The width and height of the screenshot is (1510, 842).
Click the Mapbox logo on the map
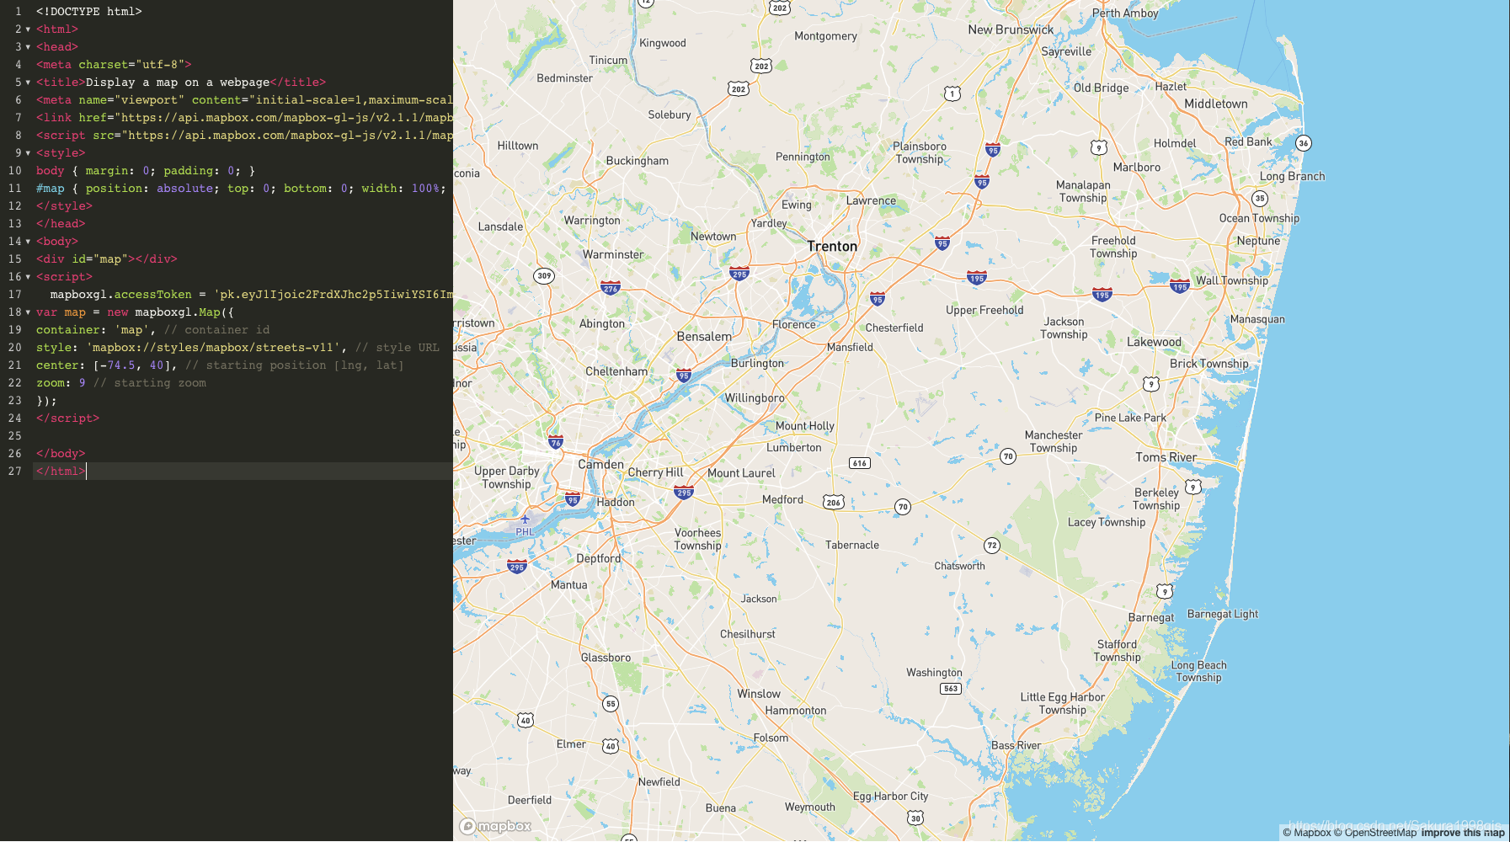click(495, 826)
